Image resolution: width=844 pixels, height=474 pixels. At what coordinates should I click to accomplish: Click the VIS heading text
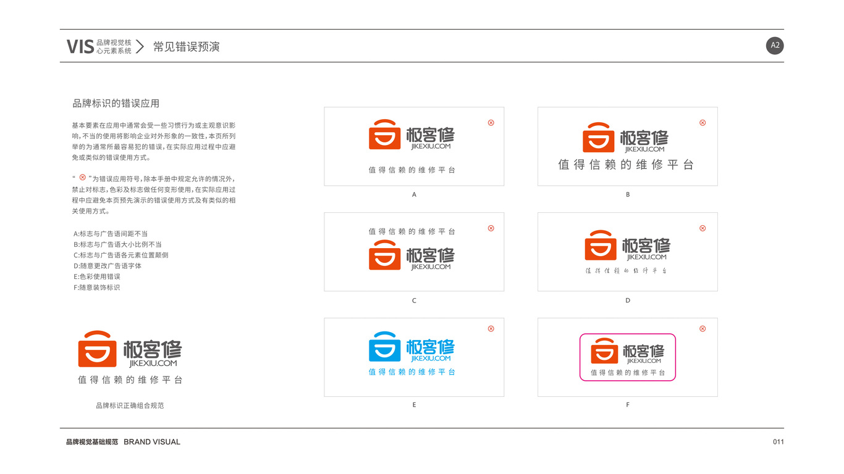coord(80,46)
